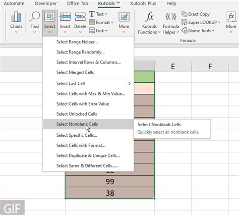Click the Text tool T icon

(92, 14)
